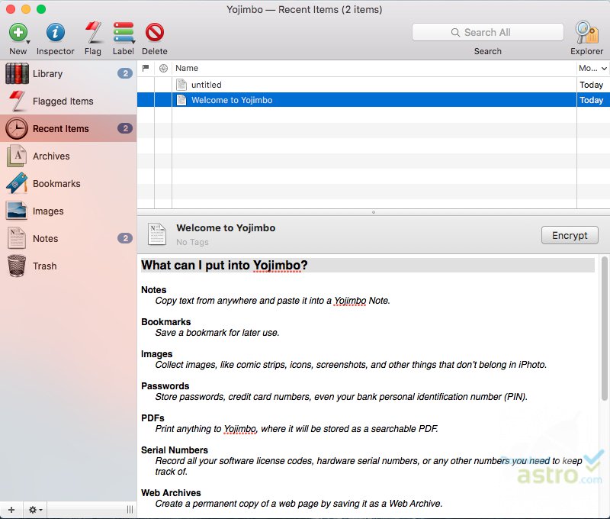Click the Encrypt button
The image size is (610, 519).
click(x=570, y=235)
